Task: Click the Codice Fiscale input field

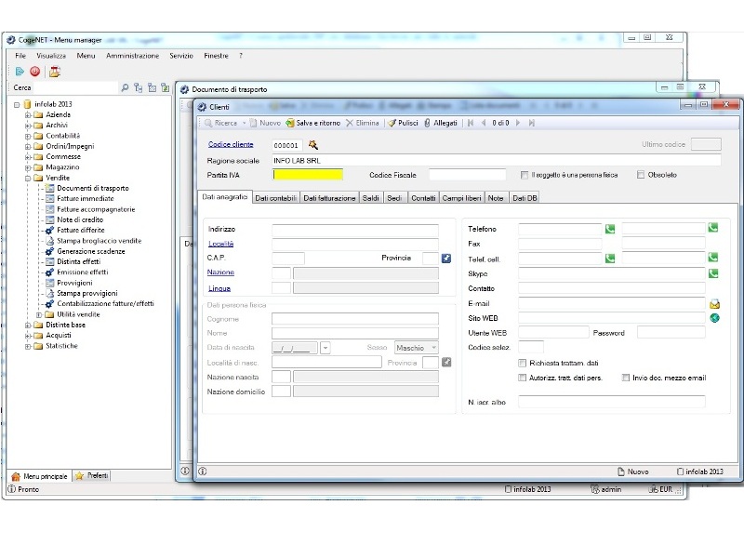Action: [468, 175]
